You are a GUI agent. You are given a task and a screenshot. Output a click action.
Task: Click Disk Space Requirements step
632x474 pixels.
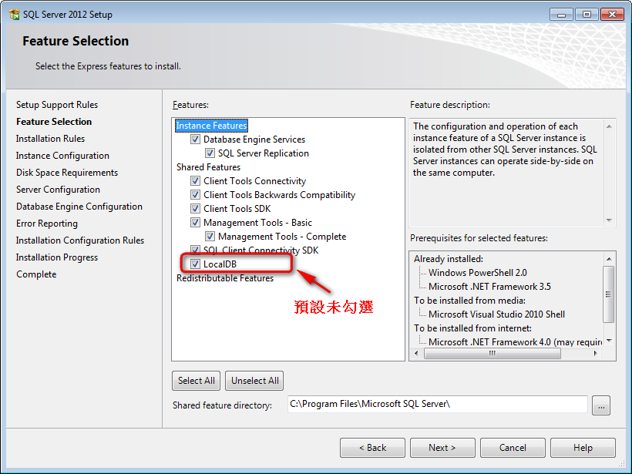67,173
